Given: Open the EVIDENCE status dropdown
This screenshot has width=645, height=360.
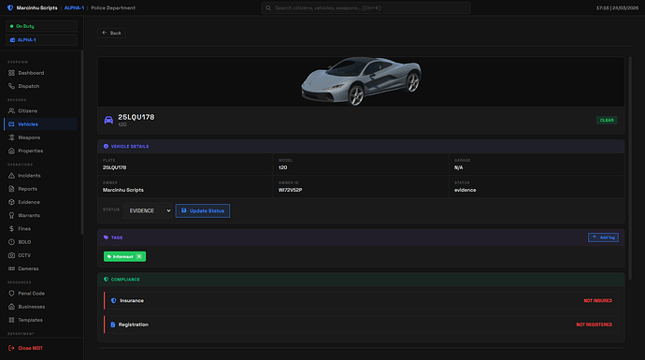Looking at the screenshot, I should pos(149,210).
